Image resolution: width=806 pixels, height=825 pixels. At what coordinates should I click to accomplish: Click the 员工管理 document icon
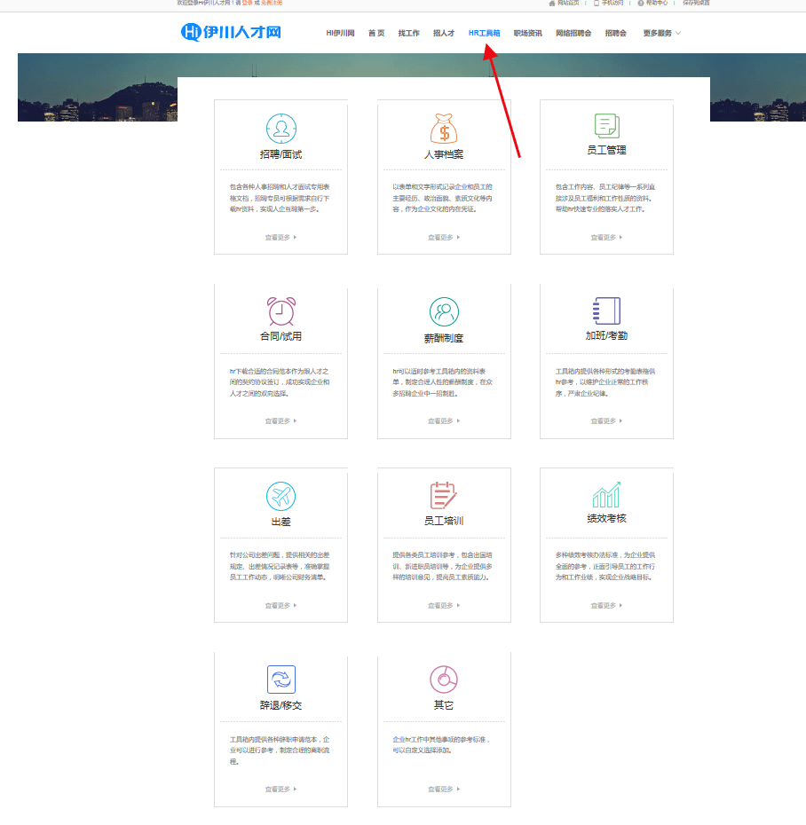pyautogui.click(x=606, y=125)
